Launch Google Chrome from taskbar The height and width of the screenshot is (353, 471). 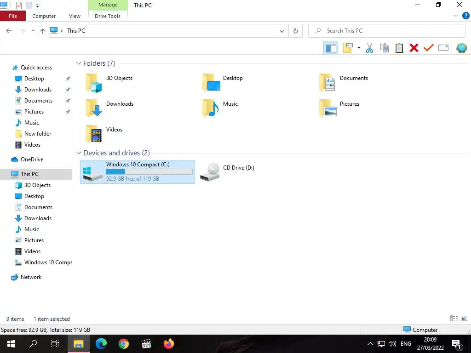point(123,344)
